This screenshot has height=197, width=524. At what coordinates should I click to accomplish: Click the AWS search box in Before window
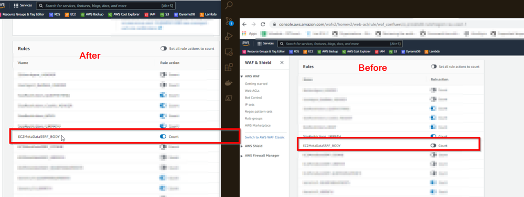pyautogui.click(x=340, y=43)
